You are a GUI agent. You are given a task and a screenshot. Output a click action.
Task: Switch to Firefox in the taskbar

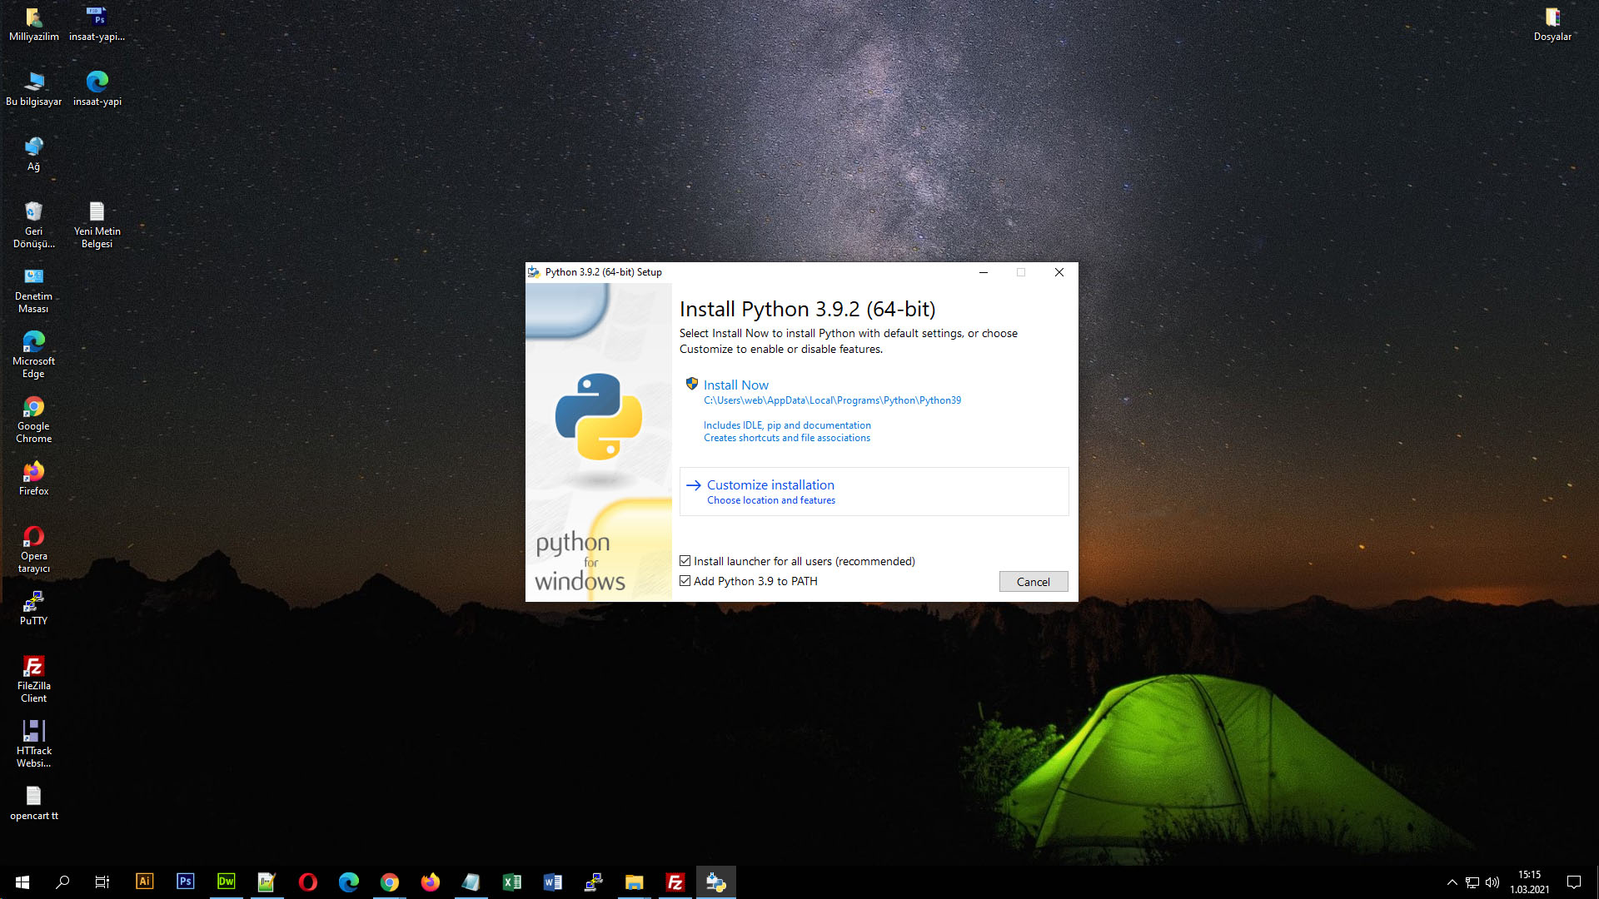(430, 882)
